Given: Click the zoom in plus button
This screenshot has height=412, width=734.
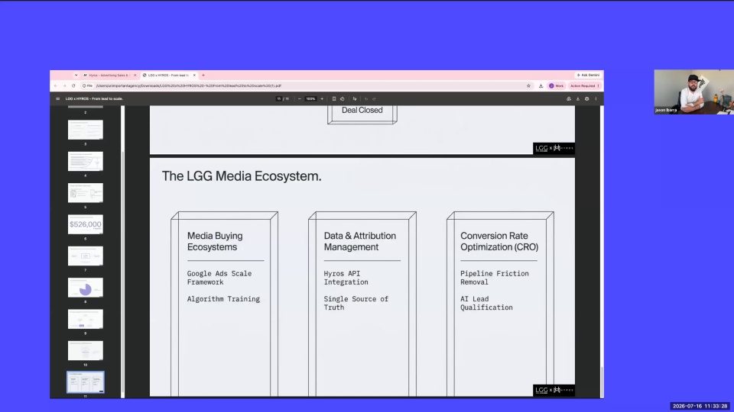Looking at the screenshot, I should [x=322, y=98].
